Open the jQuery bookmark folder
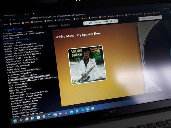 (x=103, y=17)
